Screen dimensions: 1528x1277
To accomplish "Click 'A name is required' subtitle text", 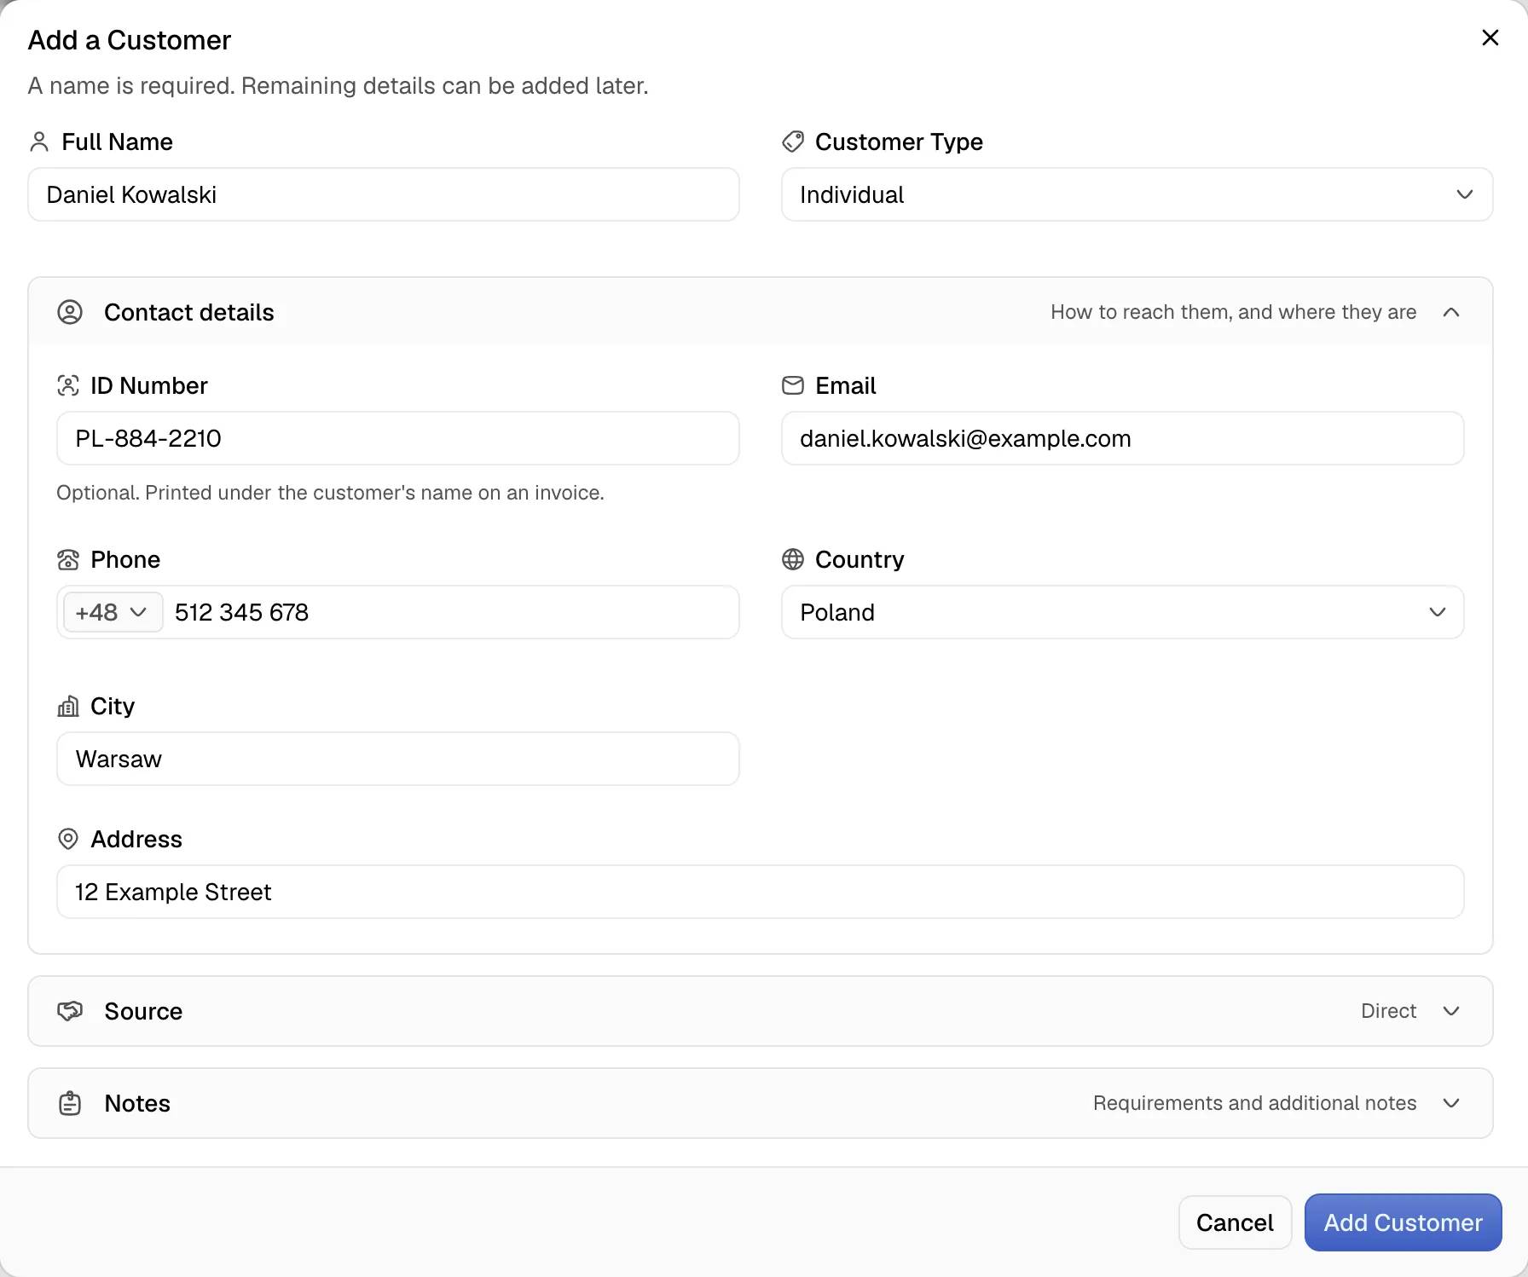I will [x=339, y=85].
